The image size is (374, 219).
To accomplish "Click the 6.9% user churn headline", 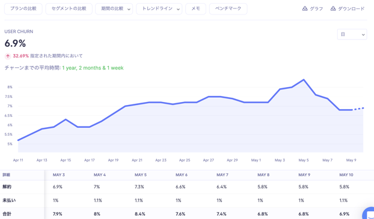I will (15, 43).
